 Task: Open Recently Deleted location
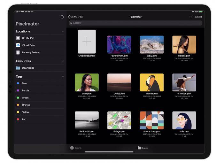[40, 52]
